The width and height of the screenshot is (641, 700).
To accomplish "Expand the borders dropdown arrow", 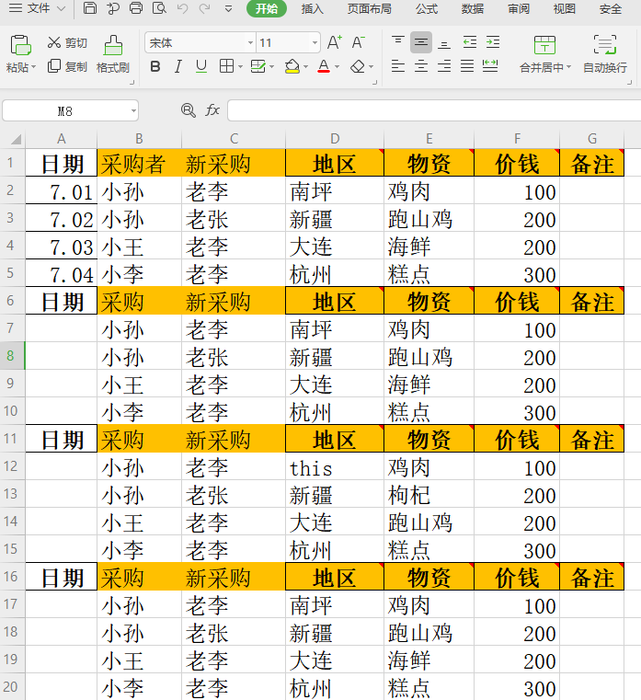I will [240, 67].
